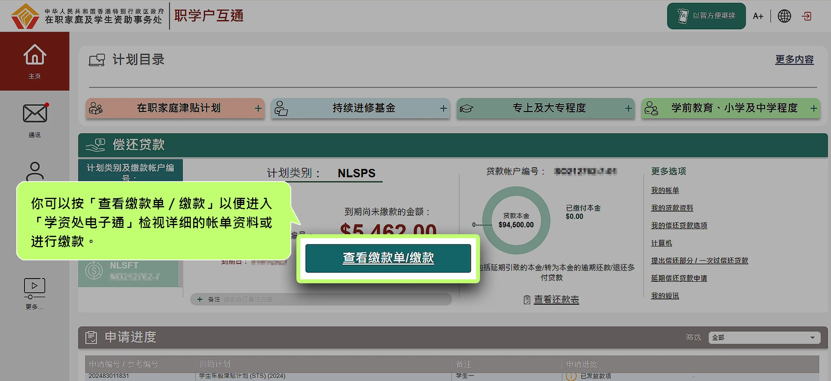Click 以智方便继续 button
Image resolution: width=831 pixels, height=381 pixels.
pyautogui.click(x=706, y=16)
